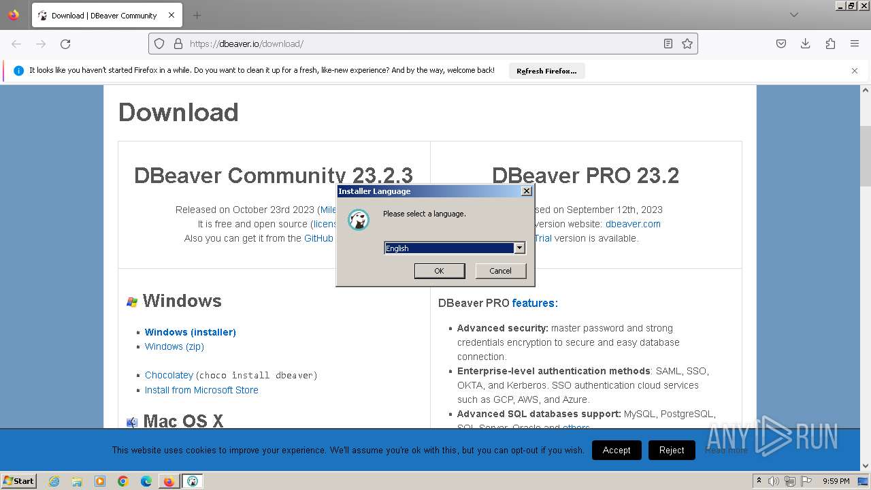Screen dimensions: 871x490
Task: Bookmark this page with the star icon
Action: coord(687,44)
